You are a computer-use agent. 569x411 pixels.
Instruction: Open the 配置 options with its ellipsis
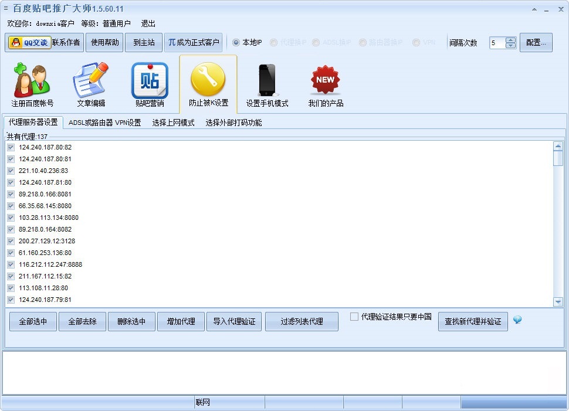(535, 42)
